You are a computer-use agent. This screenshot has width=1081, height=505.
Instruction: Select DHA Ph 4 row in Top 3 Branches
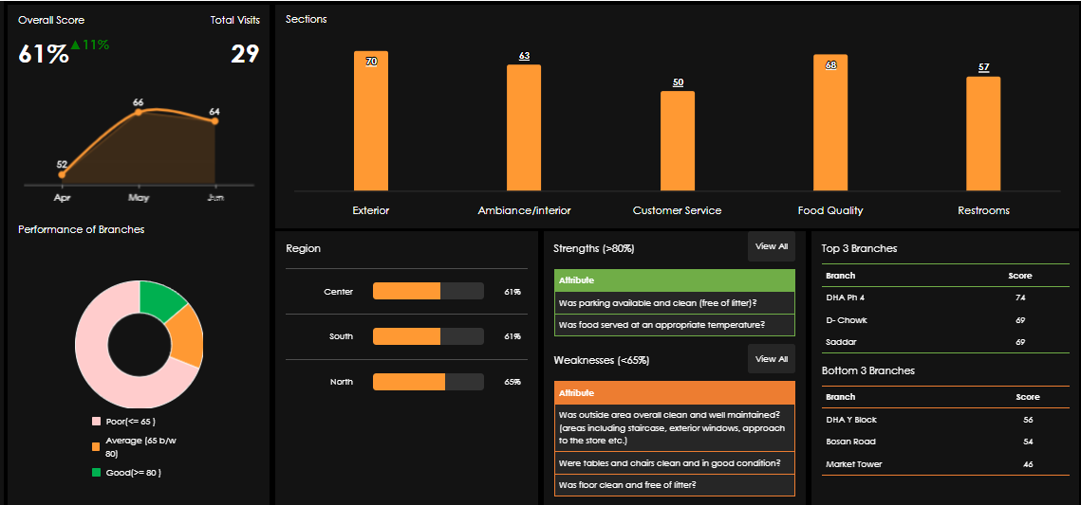(x=944, y=298)
